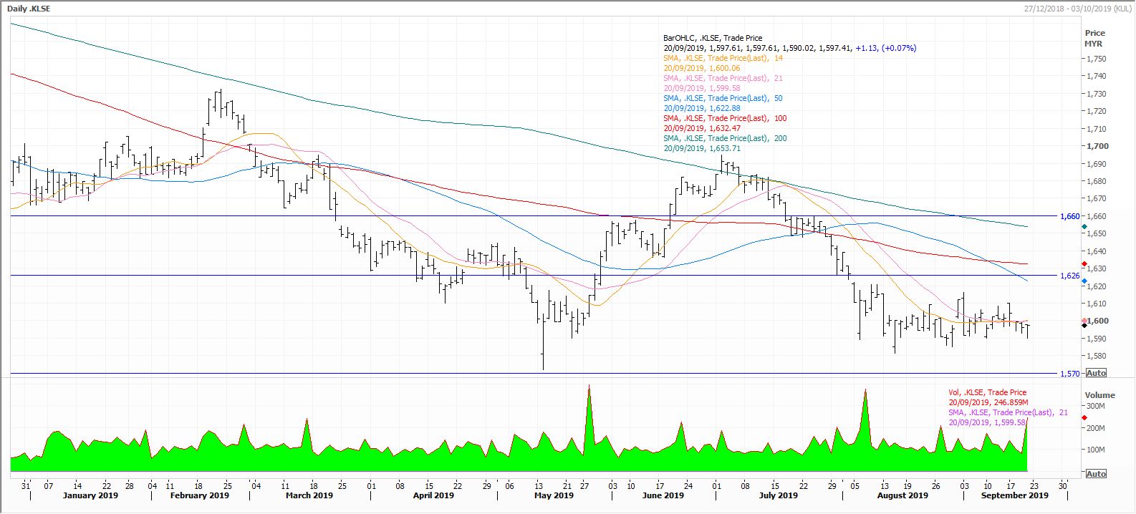Select the SMA 50 legend entry

click(x=725, y=98)
